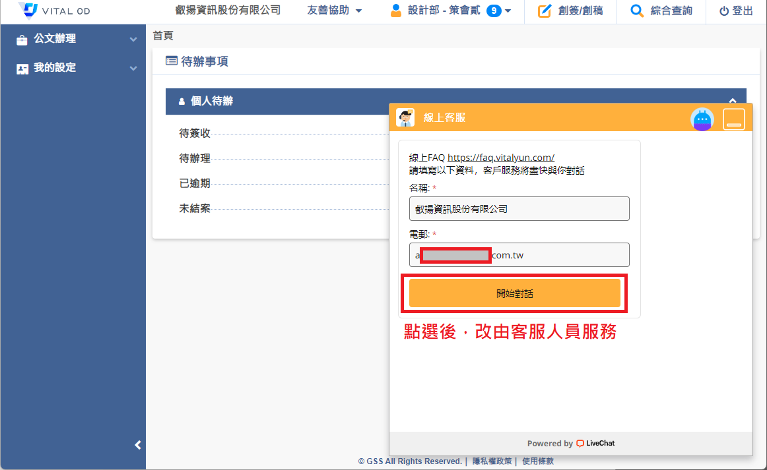Click the 創簽/創稿 edit pencil icon
This screenshot has height=470, width=767.
pos(544,11)
